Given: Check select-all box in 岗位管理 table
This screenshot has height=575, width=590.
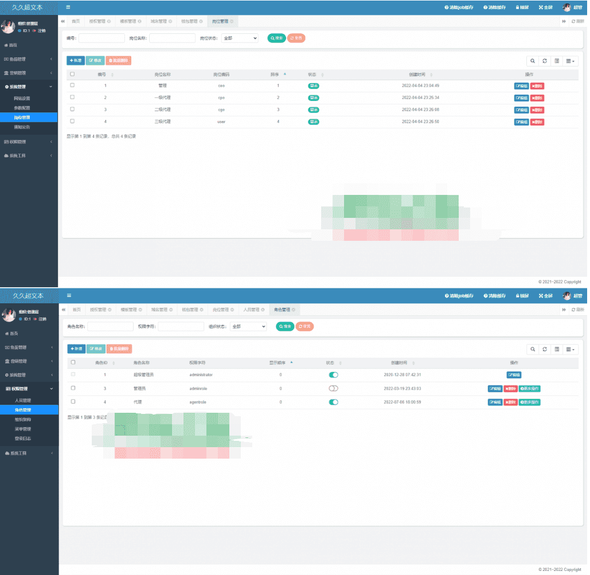Looking at the screenshot, I should (x=72, y=74).
